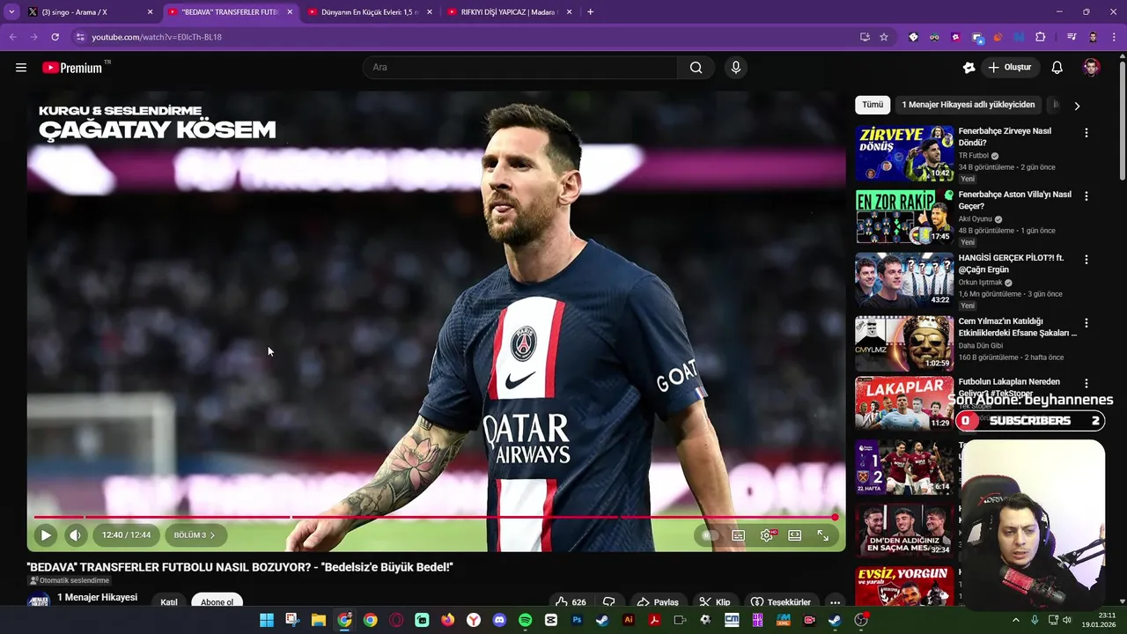Open options for Fenerbahçe Zirveye video
This screenshot has width=1127, height=634.
click(x=1086, y=133)
